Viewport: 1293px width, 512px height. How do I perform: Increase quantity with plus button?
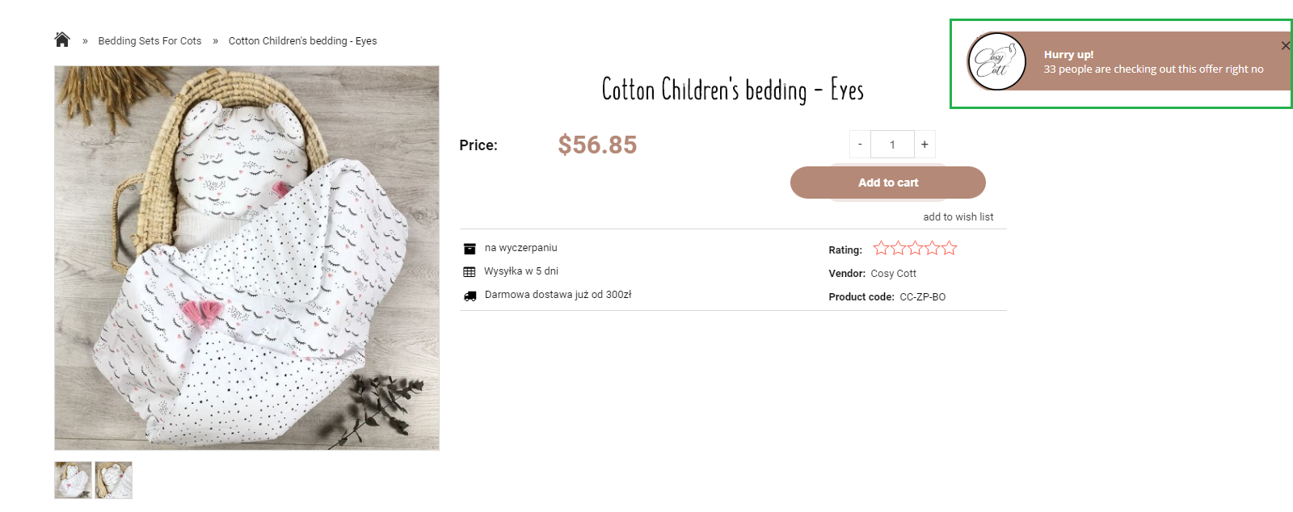click(924, 145)
